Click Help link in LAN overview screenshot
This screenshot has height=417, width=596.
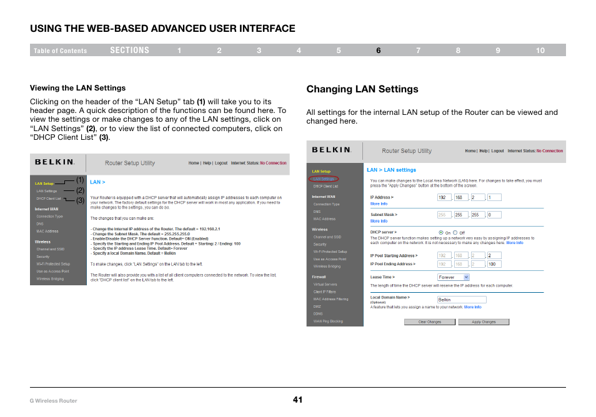[207, 163]
